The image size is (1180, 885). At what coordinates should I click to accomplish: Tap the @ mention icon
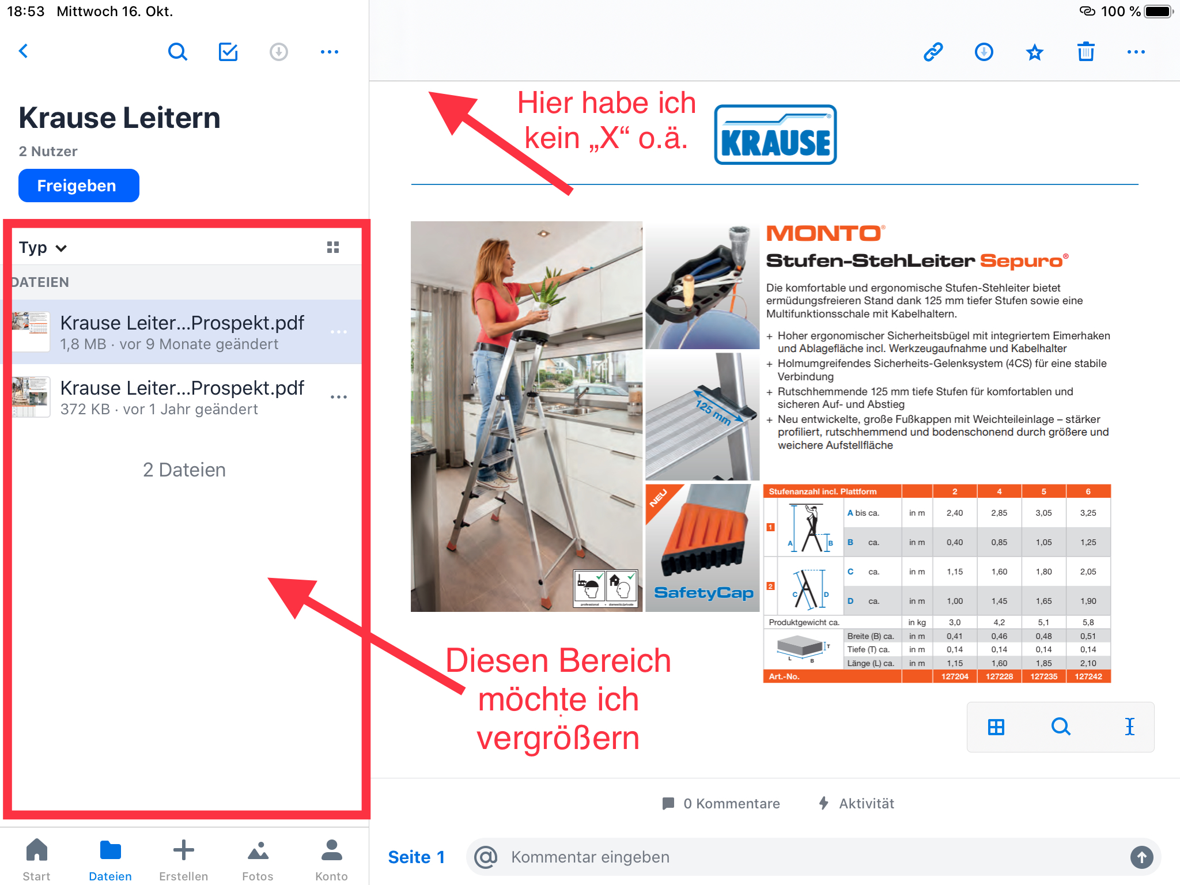[x=486, y=857]
